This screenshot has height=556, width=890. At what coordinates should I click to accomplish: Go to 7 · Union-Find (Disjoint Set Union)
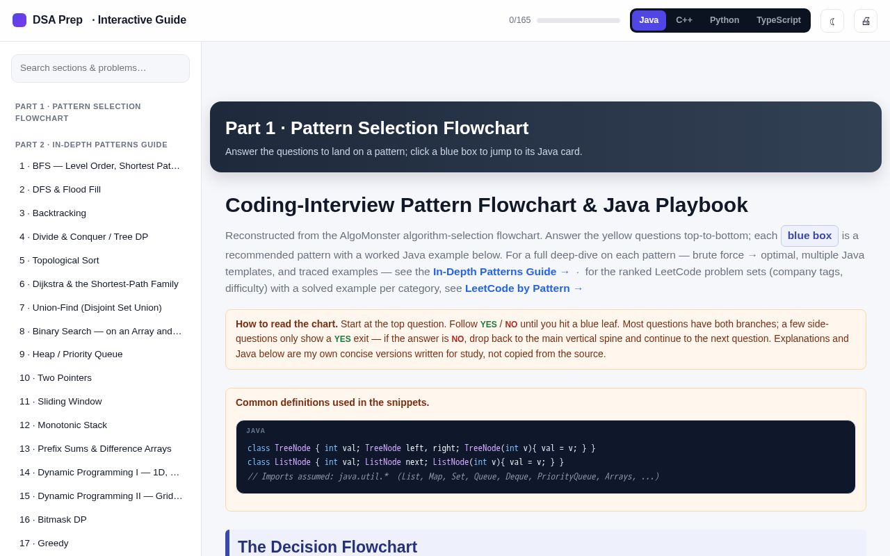pyautogui.click(x=100, y=308)
